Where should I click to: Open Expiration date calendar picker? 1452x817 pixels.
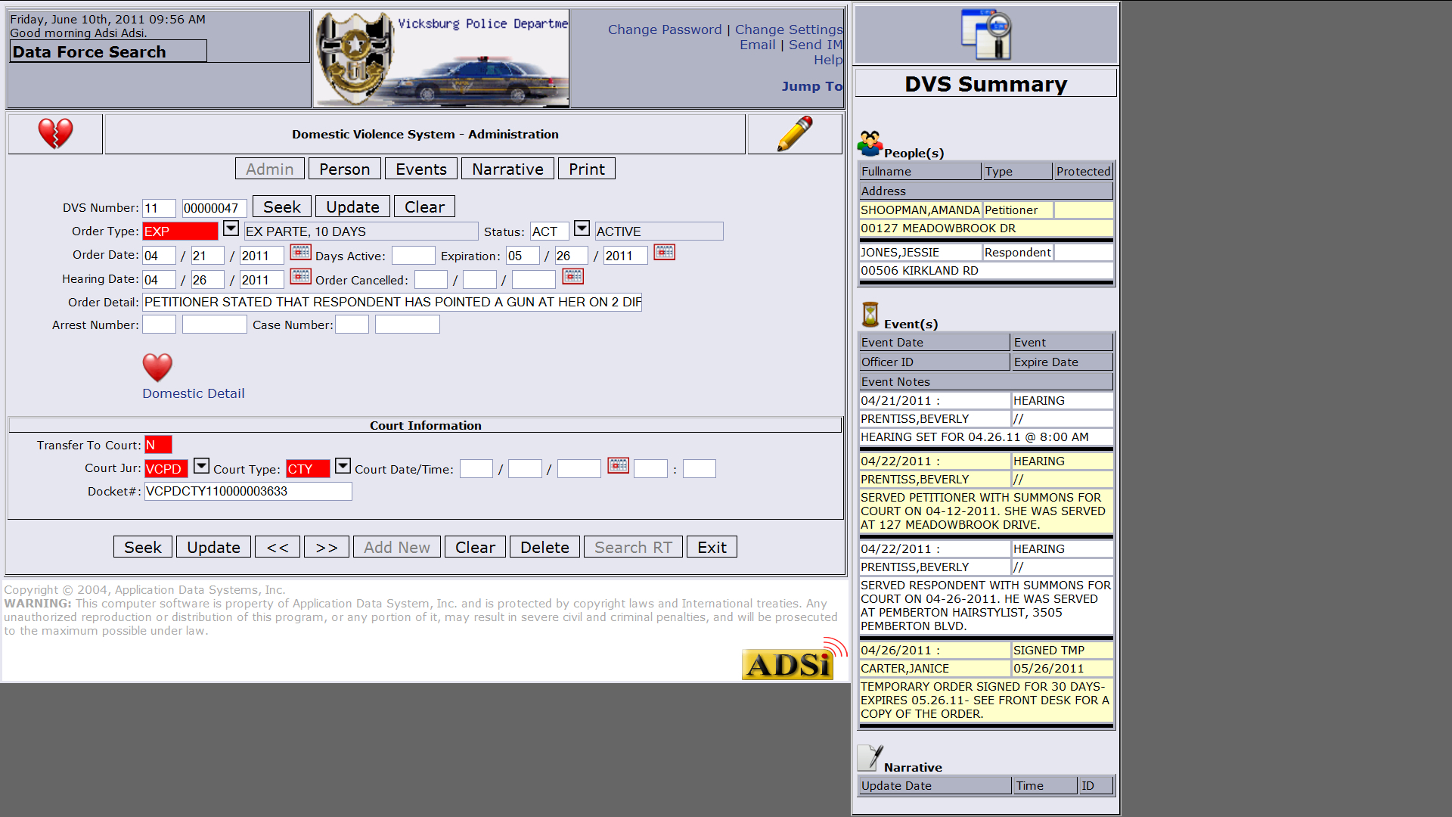[x=664, y=253]
